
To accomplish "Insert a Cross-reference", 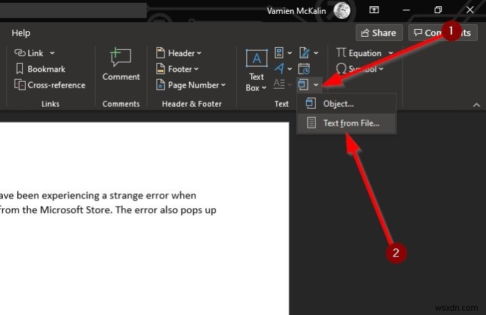I will click(x=51, y=85).
